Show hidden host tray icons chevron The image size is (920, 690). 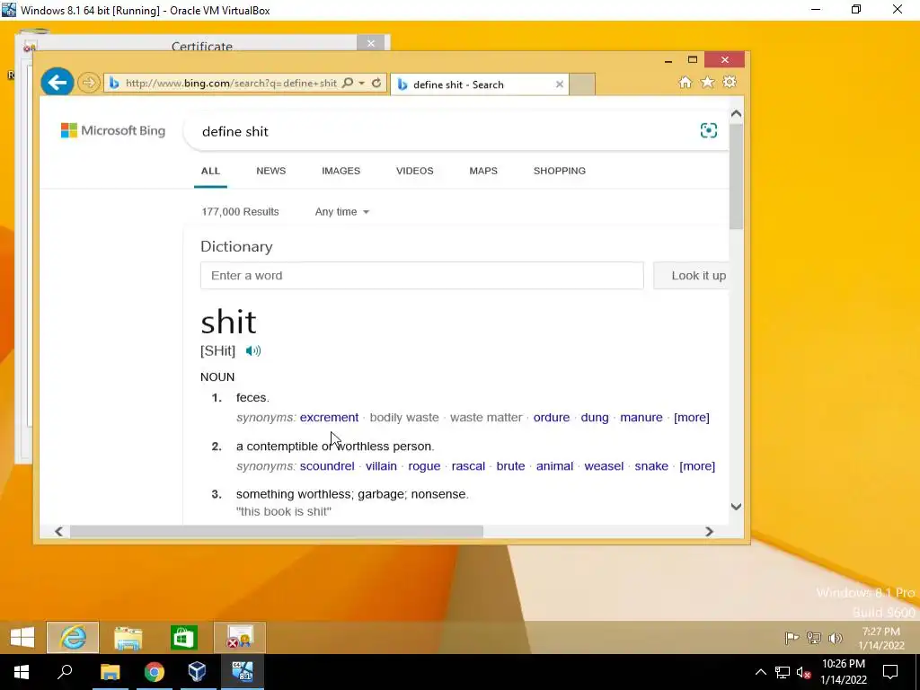[760, 672]
